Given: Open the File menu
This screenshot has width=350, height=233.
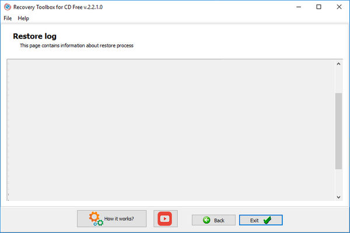Looking at the screenshot, I should (x=8, y=18).
